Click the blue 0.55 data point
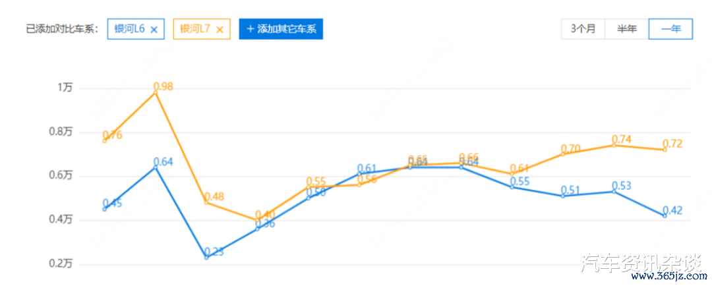Screen dimensions: 712x286 [x=512, y=187]
